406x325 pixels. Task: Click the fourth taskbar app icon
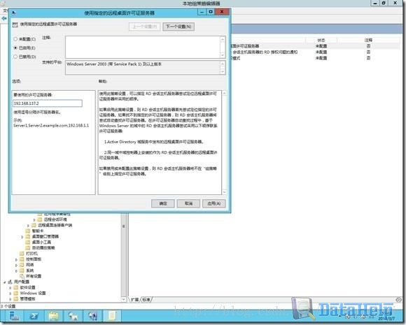(73, 316)
